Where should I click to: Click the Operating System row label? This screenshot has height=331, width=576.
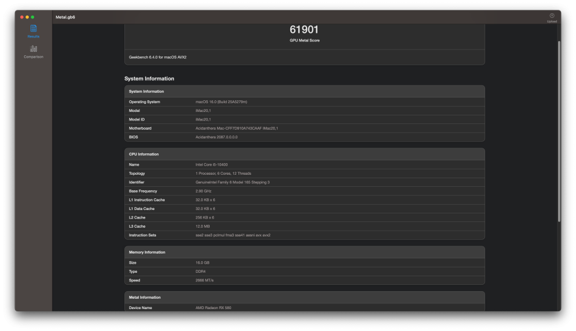pos(145,102)
